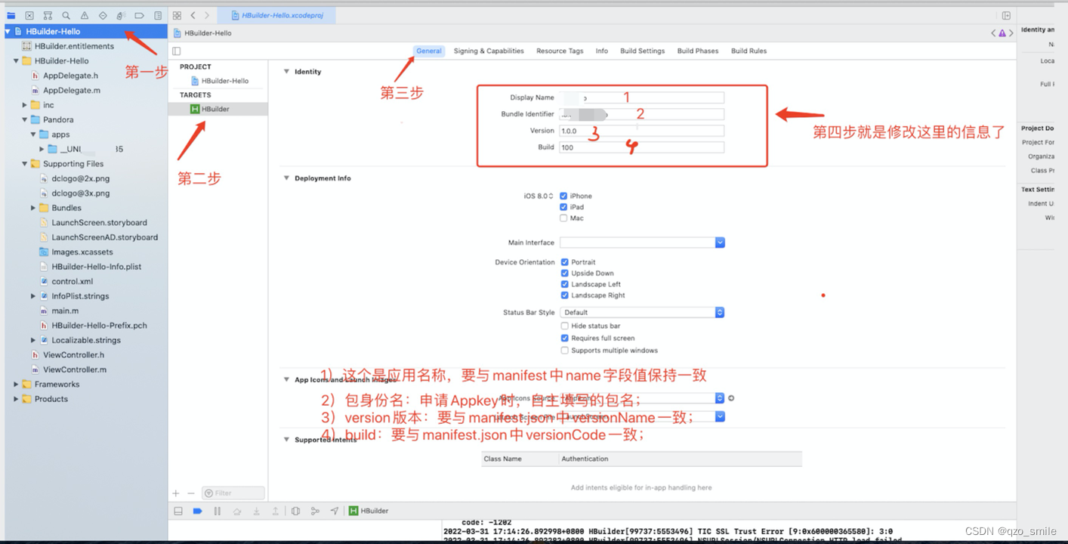Open the Source Control navigator icon
The image size is (1068, 544).
coord(29,15)
